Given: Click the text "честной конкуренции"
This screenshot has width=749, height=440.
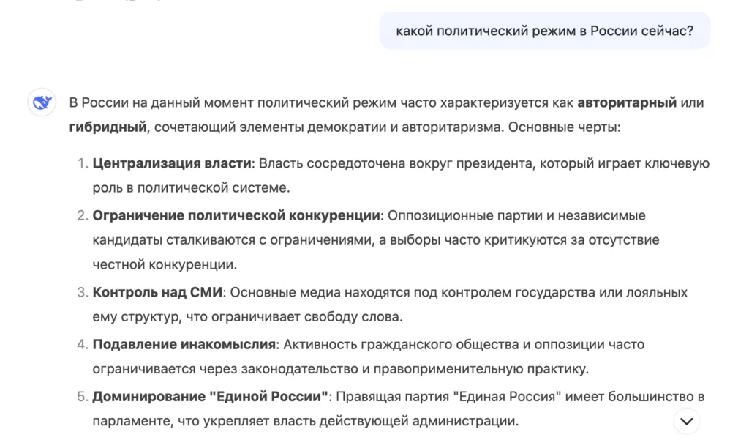Looking at the screenshot, I should [165, 264].
